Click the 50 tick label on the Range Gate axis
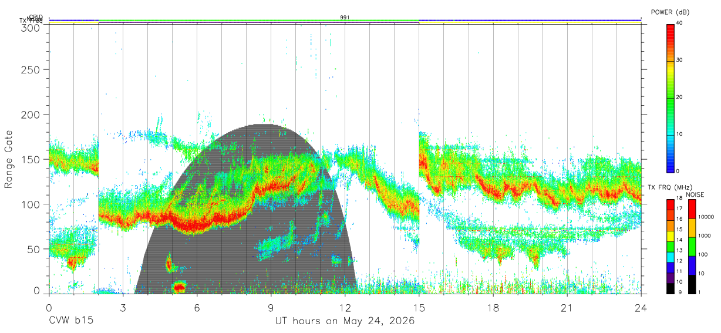721x333 pixels. click(x=33, y=249)
